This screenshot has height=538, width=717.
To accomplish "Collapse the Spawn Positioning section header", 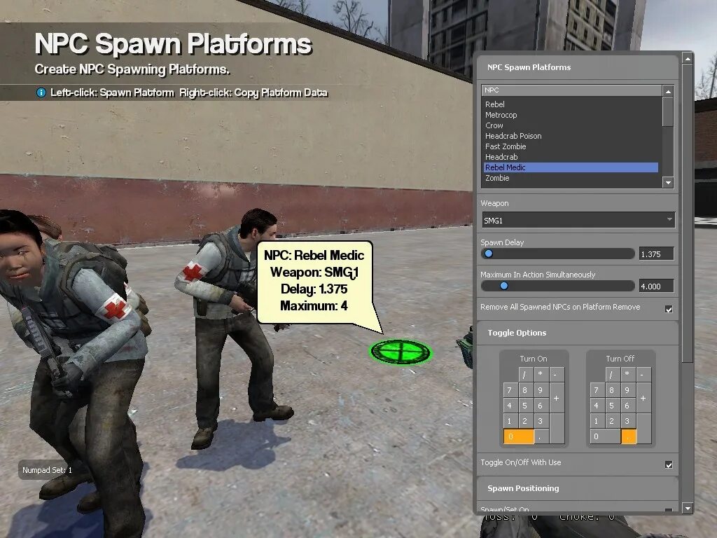I will (x=578, y=488).
